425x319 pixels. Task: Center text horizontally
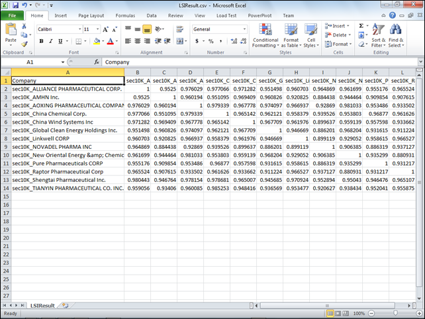pyautogui.click(x=138, y=41)
